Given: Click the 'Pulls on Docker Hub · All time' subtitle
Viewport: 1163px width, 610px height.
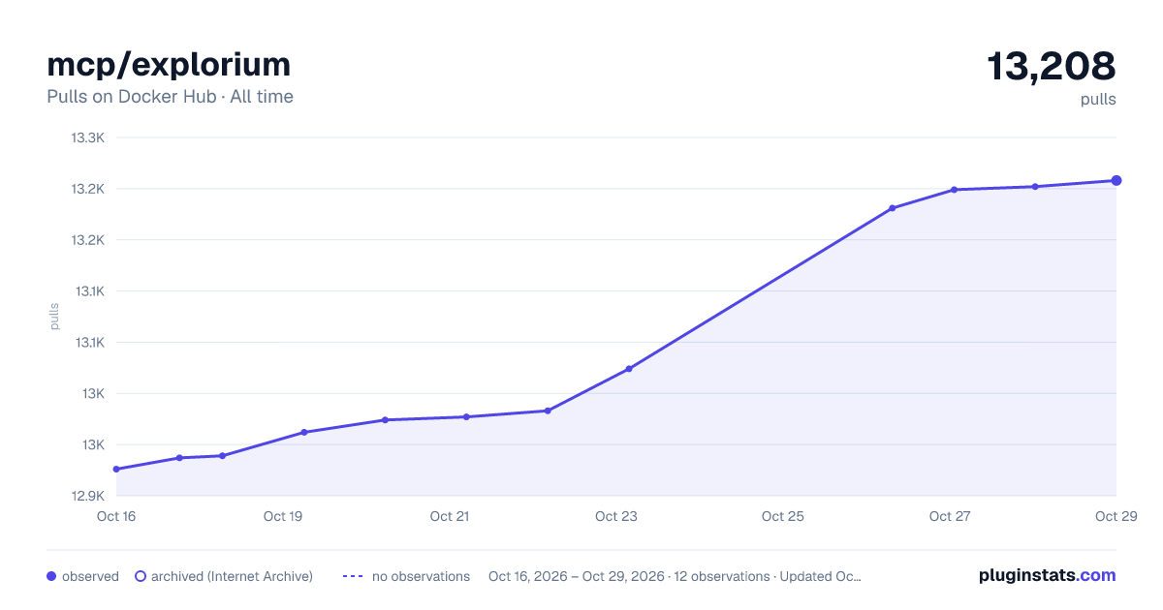Looking at the screenshot, I should (x=170, y=97).
